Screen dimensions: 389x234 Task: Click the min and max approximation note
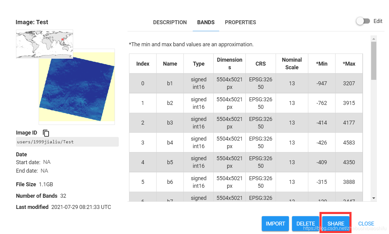tap(191, 44)
